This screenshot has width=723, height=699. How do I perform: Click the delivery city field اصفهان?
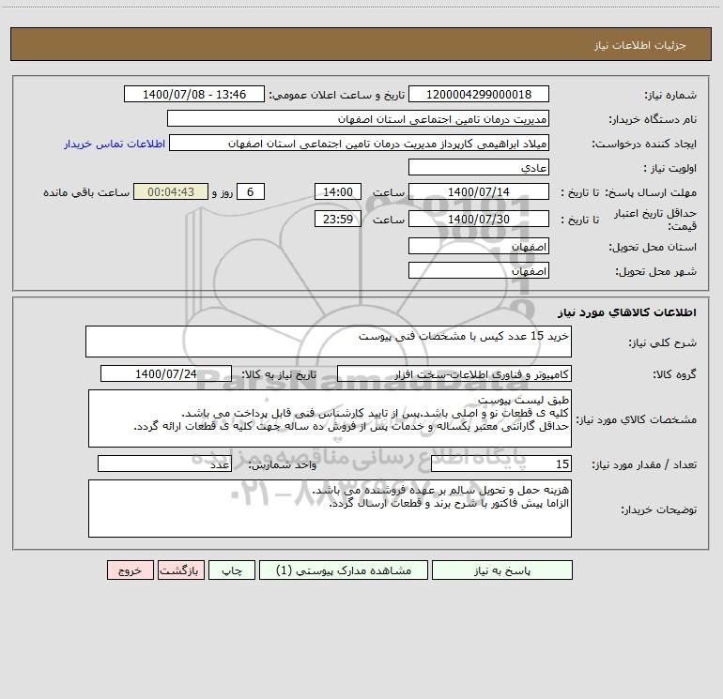tap(479, 270)
